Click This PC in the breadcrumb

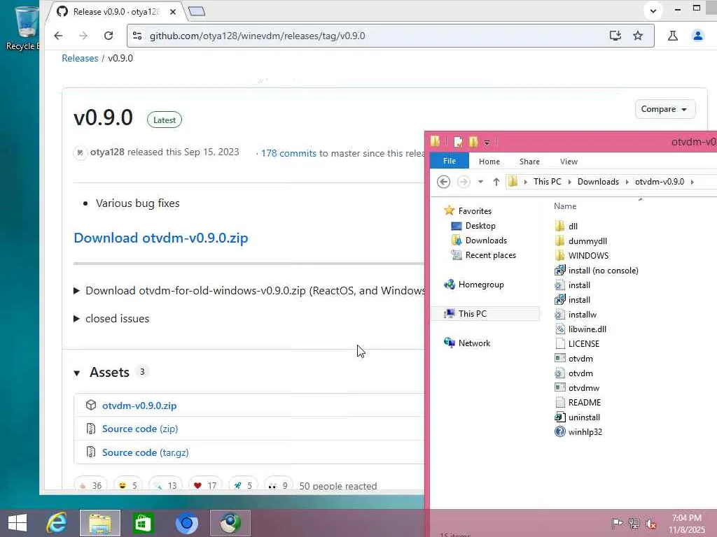(548, 182)
